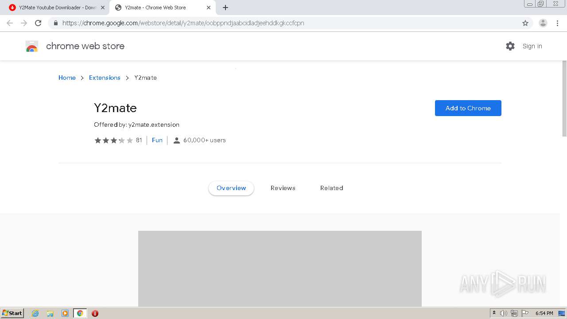Click the browser back arrow
This screenshot has width=567, height=319.
coord(10,23)
